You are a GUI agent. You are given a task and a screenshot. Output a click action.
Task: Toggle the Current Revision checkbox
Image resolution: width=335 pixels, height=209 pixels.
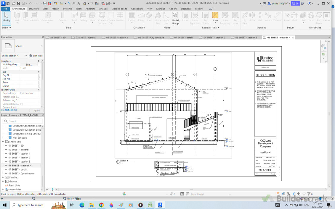[22, 104]
